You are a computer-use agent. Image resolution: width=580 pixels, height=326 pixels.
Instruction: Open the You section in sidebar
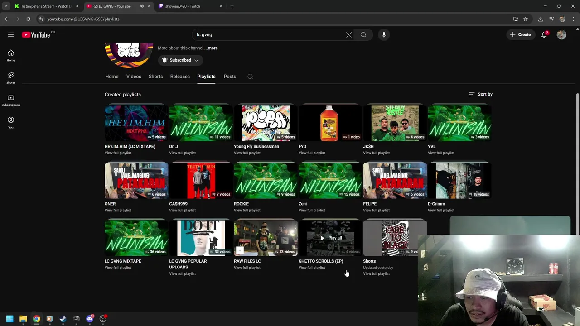coord(11,123)
